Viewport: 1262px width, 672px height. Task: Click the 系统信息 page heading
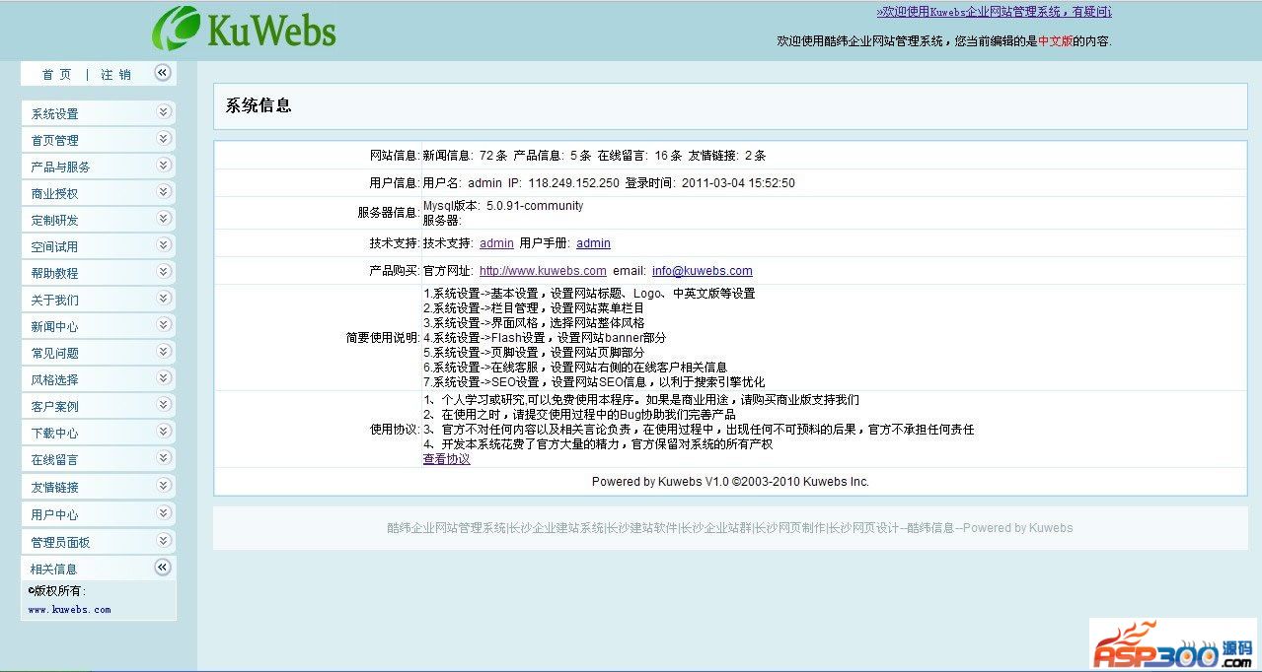point(259,105)
